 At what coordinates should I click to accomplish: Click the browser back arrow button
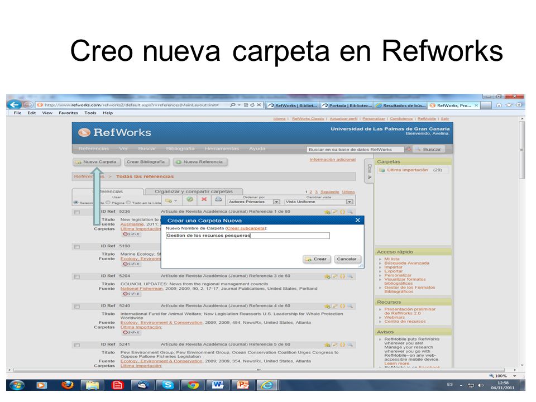[15, 105]
